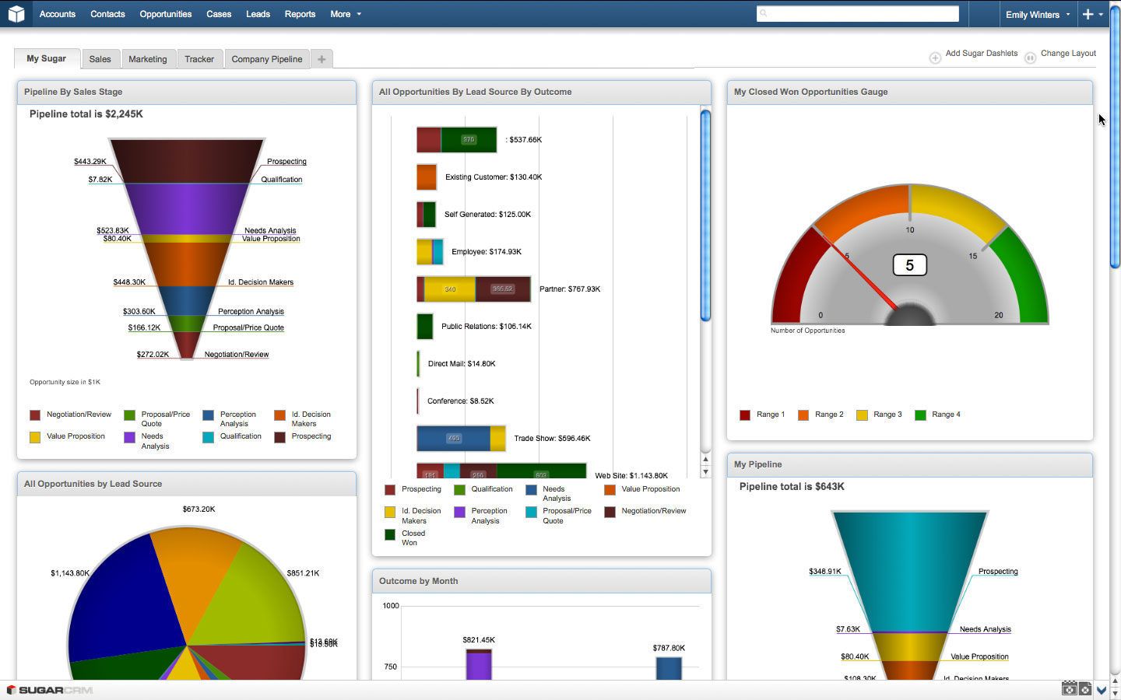Image resolution: width=1121 pixels, height=700 pixels.
Task: Click Value Proposition yellow swatch in funnel legend
Action: [35, 437]
